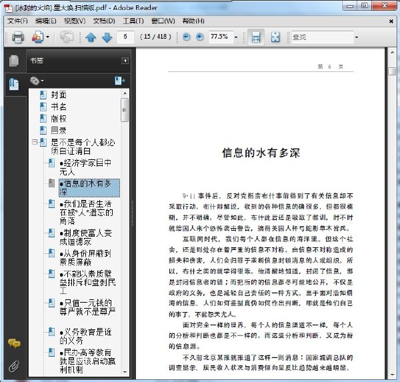
Task: Open the 工具(T) menu
Action: pyautogui.click(x=133, y=21)
